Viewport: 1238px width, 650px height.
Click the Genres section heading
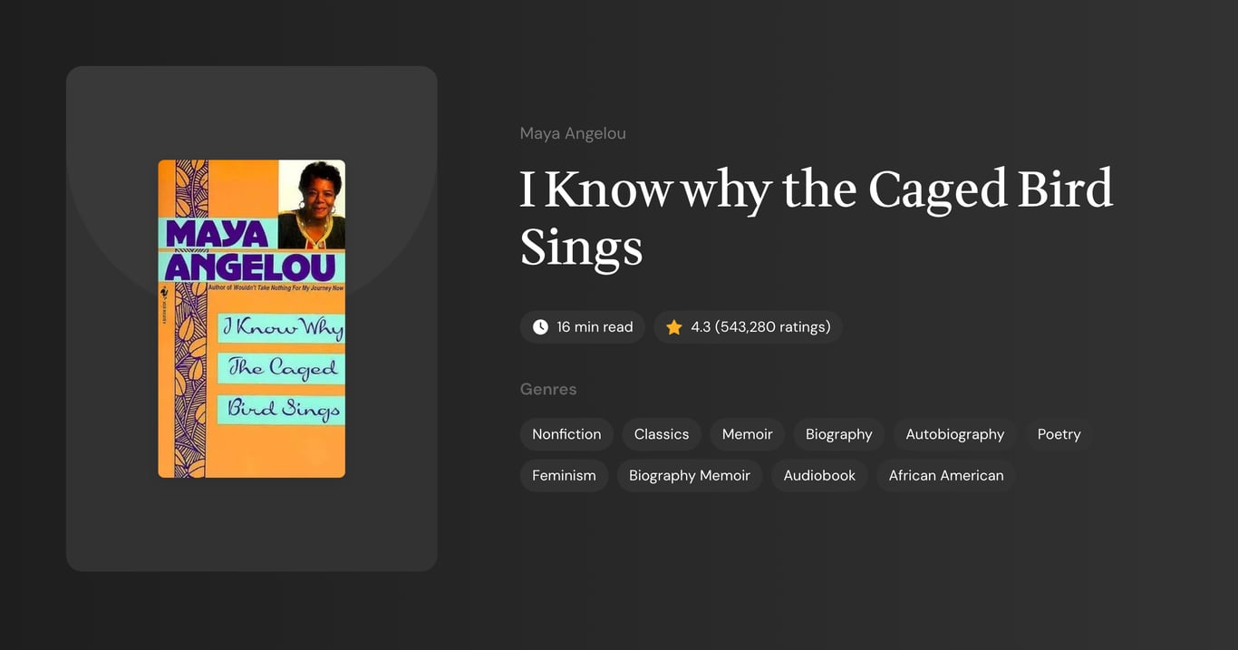(x=548, y=388)
